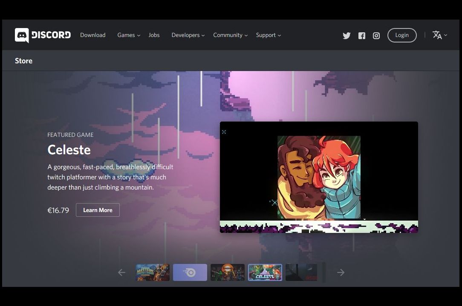
Task: Expand the Support dropdown menu
Action: 268,35
